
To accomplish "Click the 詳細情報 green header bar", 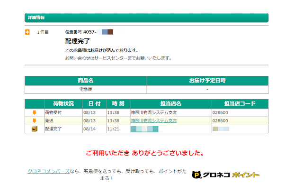I will pyautogui.click(x=146, y=18).
